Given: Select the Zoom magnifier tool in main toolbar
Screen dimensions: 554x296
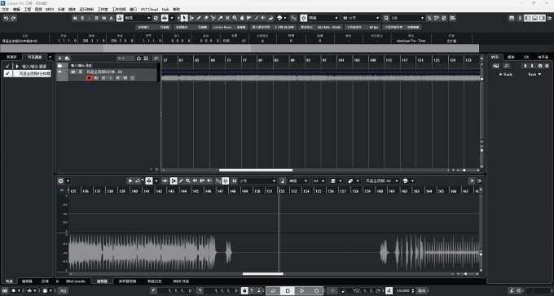Looking at the screenshot, I should [x=235, y=18].
